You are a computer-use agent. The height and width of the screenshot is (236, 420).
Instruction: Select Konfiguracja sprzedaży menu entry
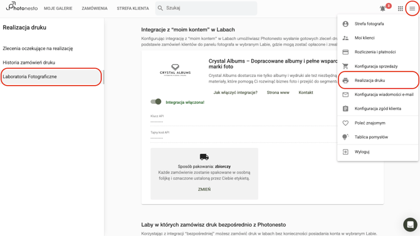377,66
